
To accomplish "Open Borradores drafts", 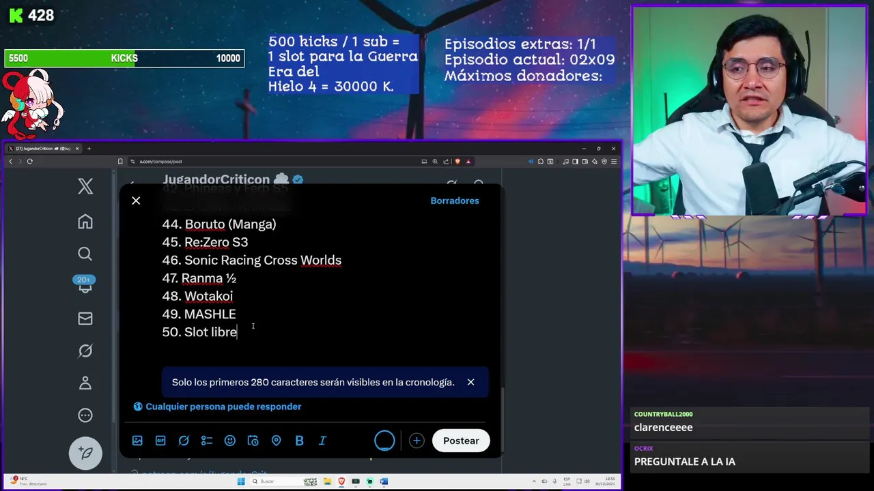I will tap(455, 200).
